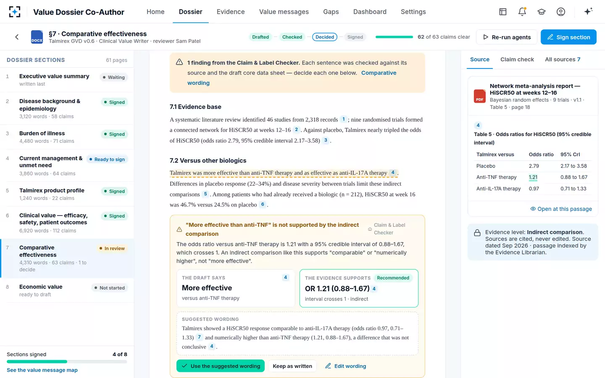This screenshot has width=605, height=378.
Task: Click the PDF icon of the meta-analysis report
Action: point(480,96)
